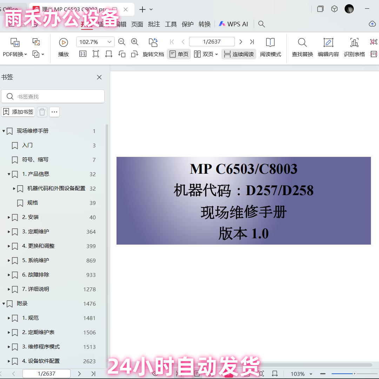This screenshot has width=379, height=379.
Task: Collapse the 附录 bookmark
Action: [4, 304]
